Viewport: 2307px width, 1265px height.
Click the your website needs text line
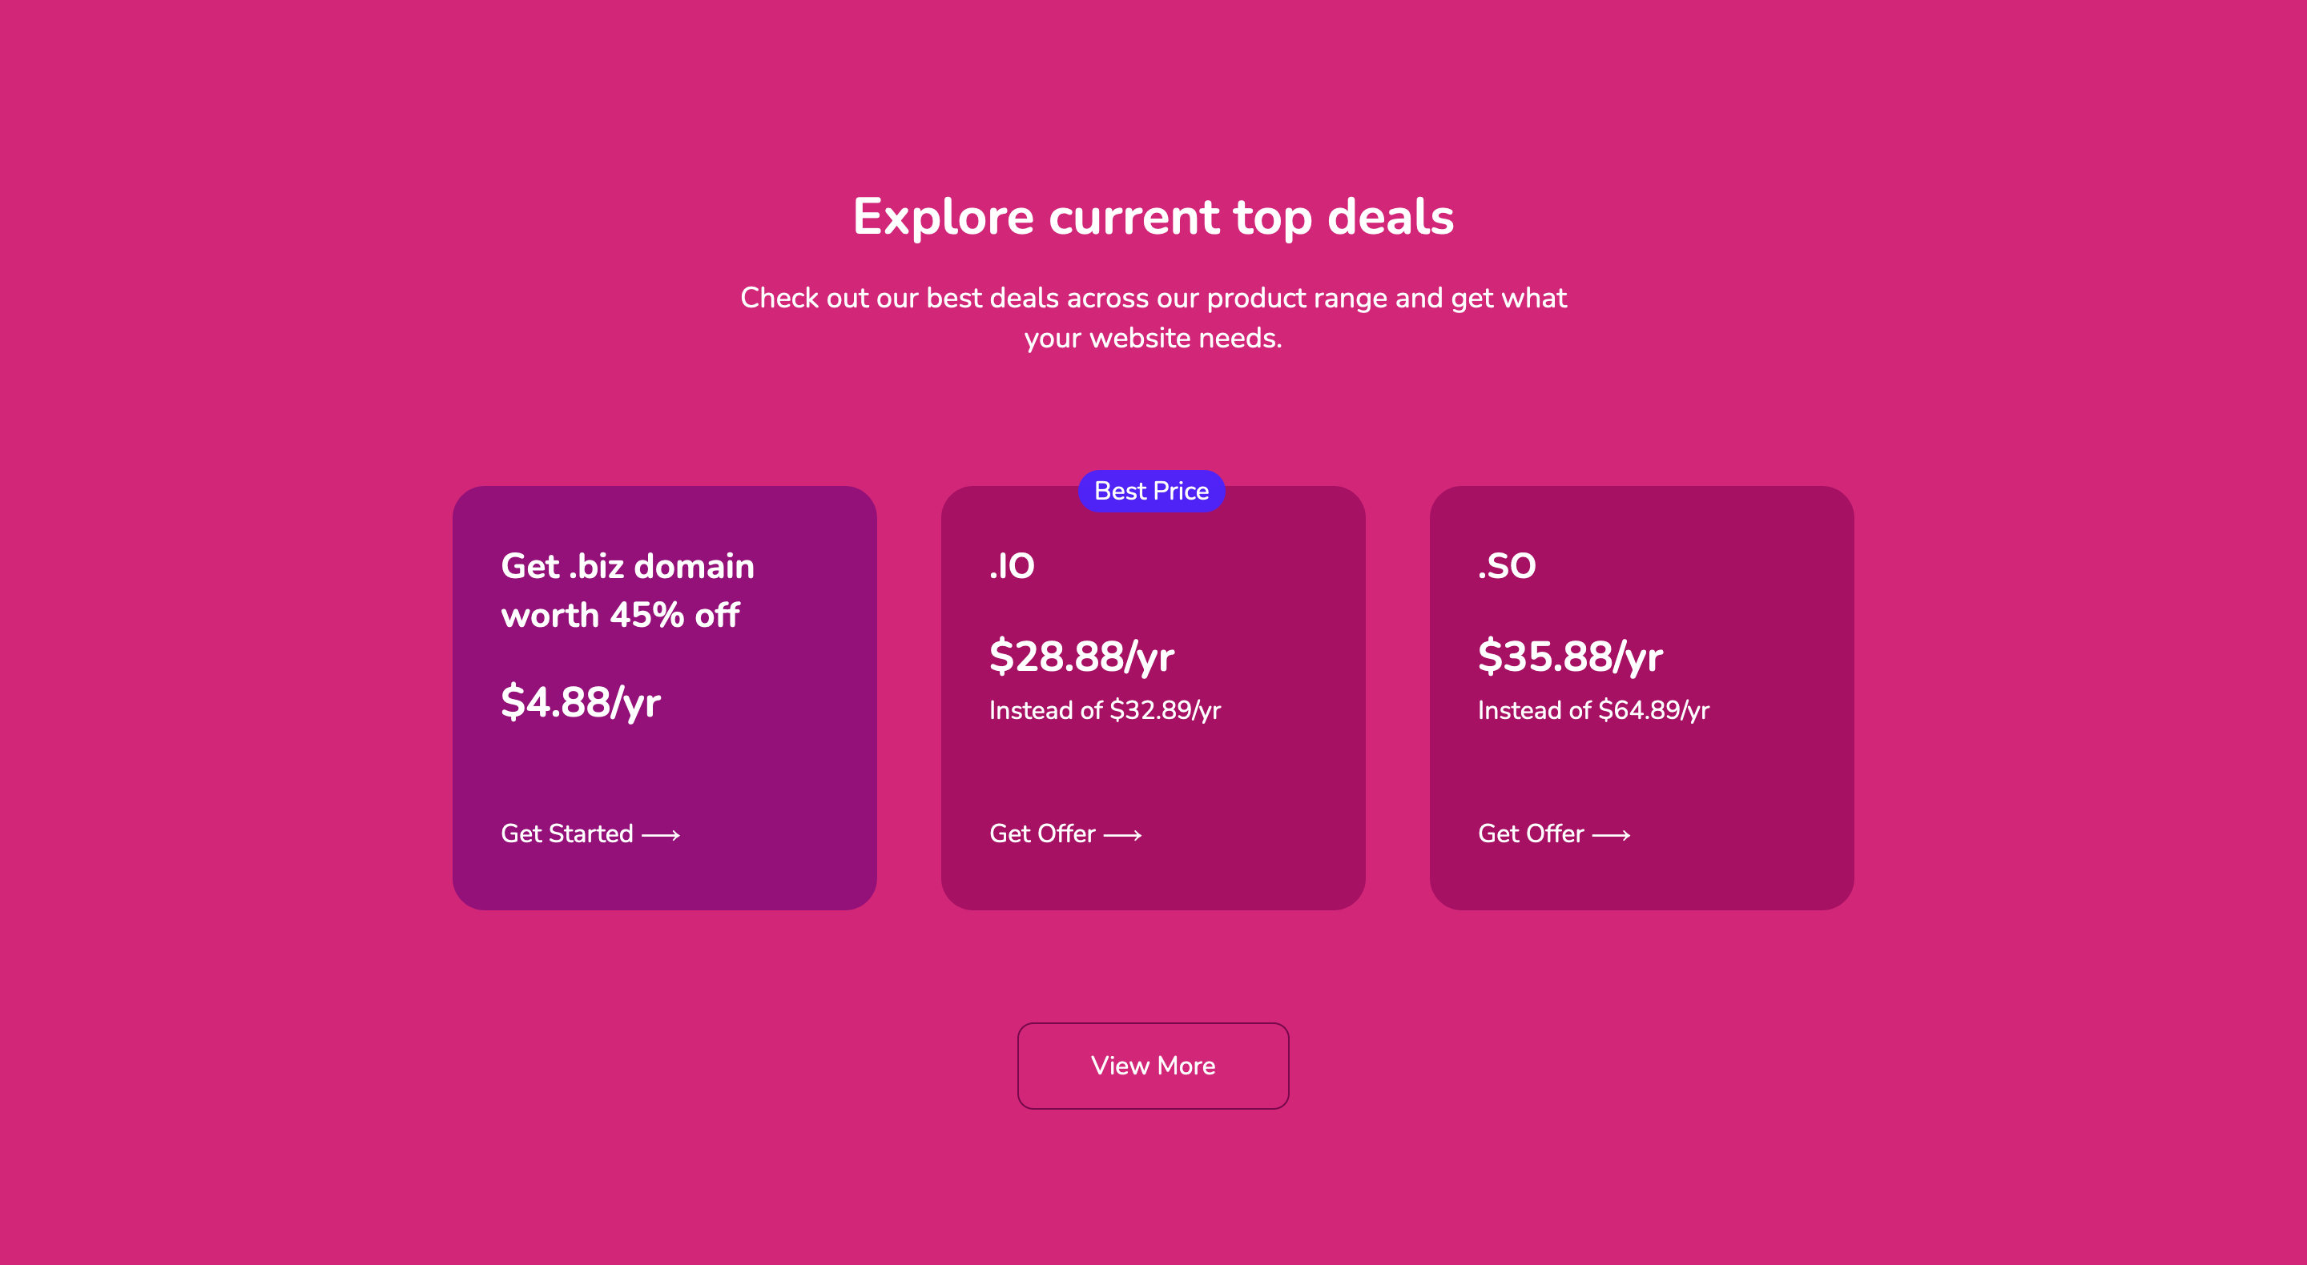(x=1153, y=339)
